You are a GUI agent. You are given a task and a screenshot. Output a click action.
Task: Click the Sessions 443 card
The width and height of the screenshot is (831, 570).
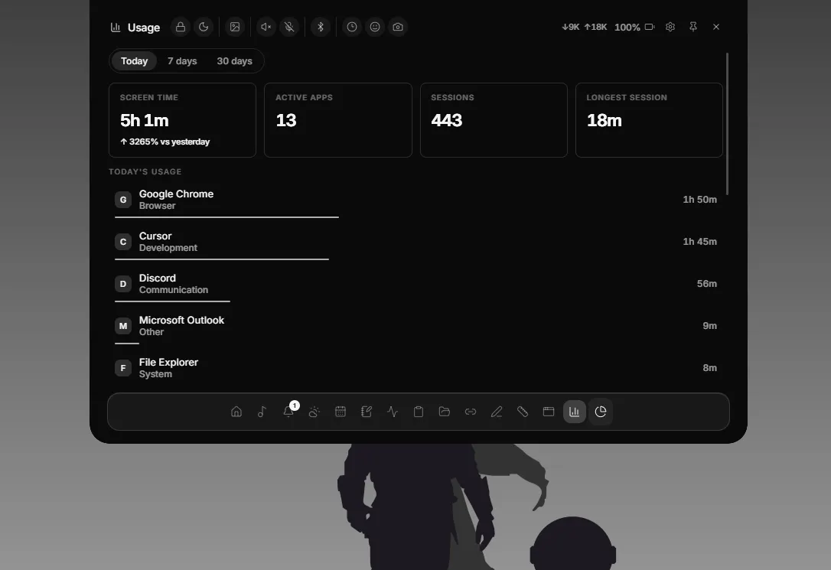point(494,120)
